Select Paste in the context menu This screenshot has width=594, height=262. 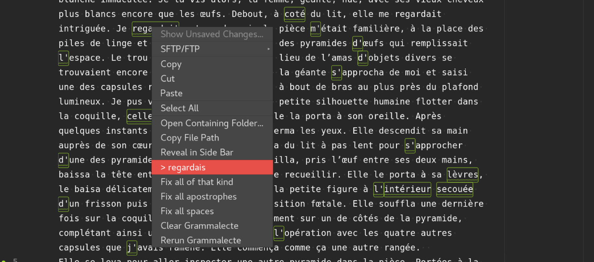click(x=212, y=93)
